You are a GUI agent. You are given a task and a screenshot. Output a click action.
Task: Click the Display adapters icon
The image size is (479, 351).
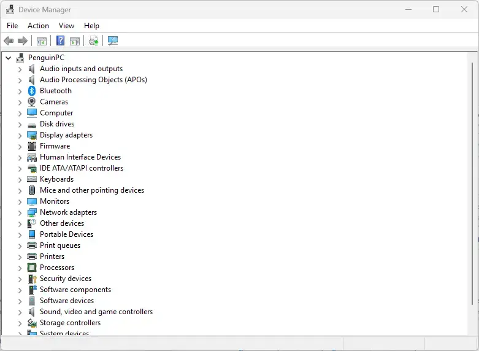[x=32, y=135]
